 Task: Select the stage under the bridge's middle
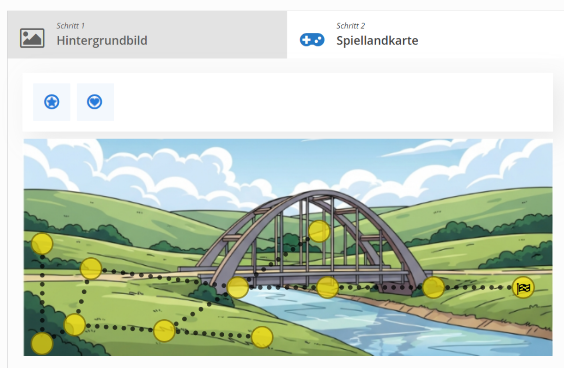pyautogui.click(x=328, y=287)
